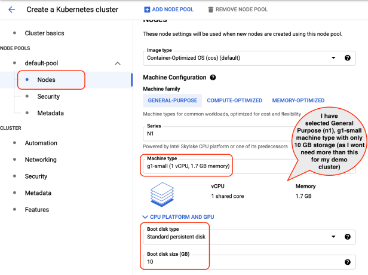The height and width of the screenshot is (275, 368).
Task: Open Networking under Cluster section
Action: [x=41, y=160]
